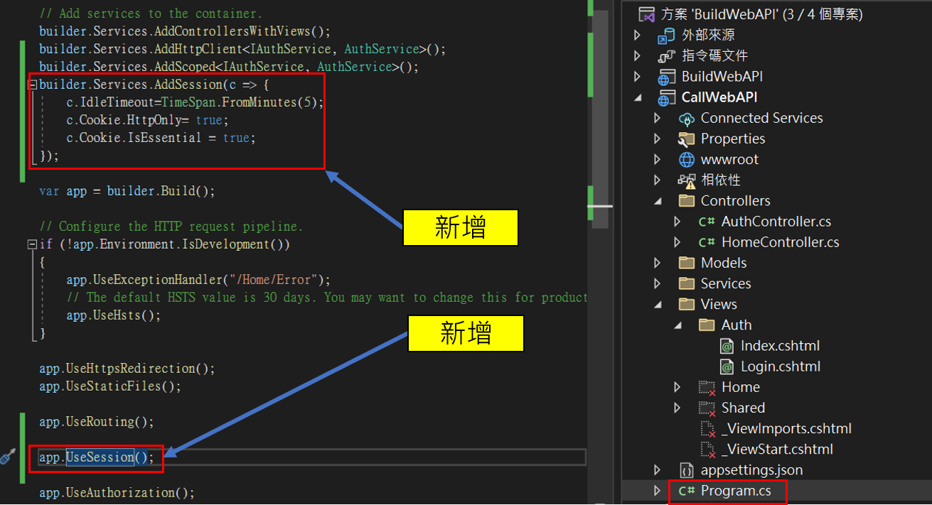
Task: Collapse the if IsDevelopment code block
Action: (32, 244)
